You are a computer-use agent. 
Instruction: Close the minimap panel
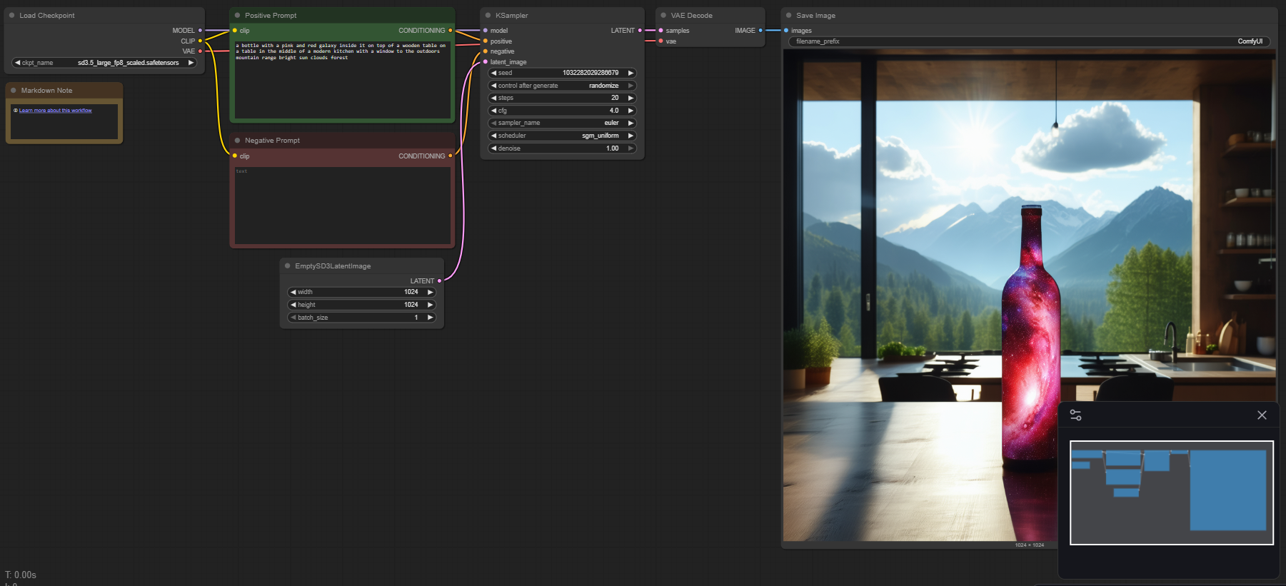pyautogui.click(x=1262, y=415)
